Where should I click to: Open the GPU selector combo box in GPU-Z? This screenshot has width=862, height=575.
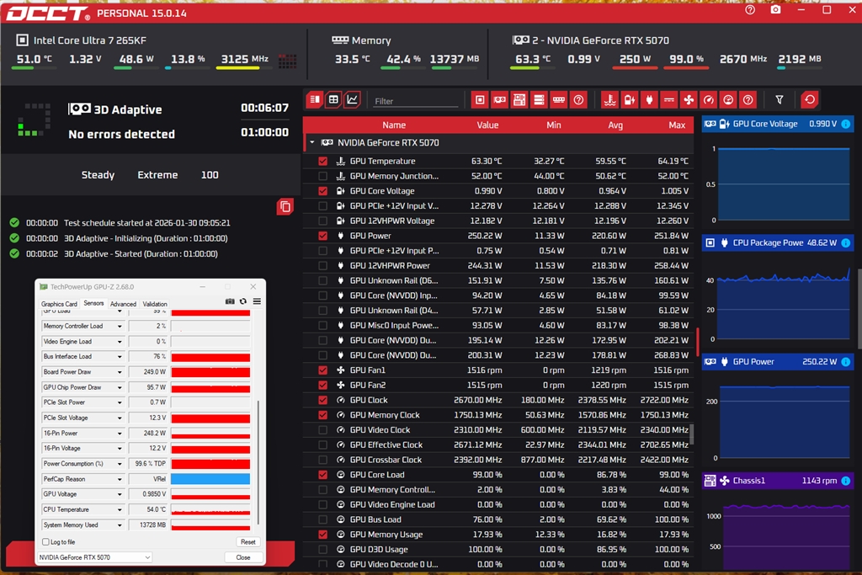(94, 557)
